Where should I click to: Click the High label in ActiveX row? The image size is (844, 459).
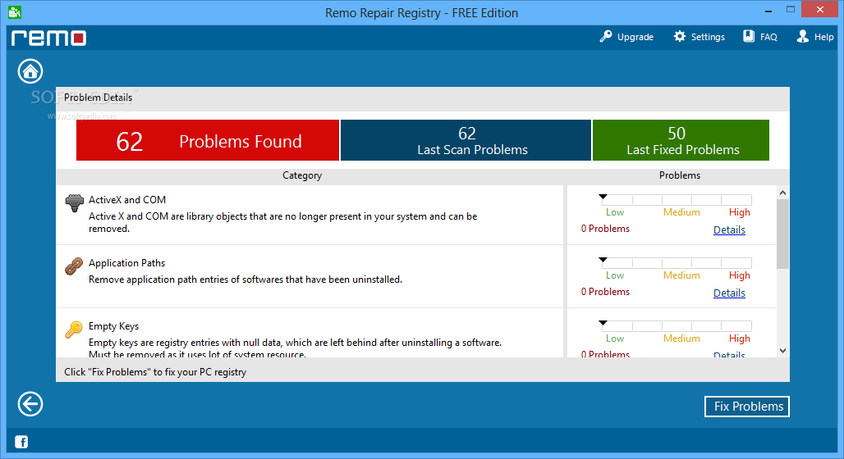pyautogui.click(x=740, y=212)
